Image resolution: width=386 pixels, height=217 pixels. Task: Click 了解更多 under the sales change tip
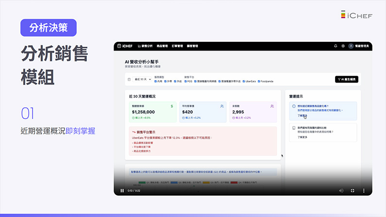(302, 116)
